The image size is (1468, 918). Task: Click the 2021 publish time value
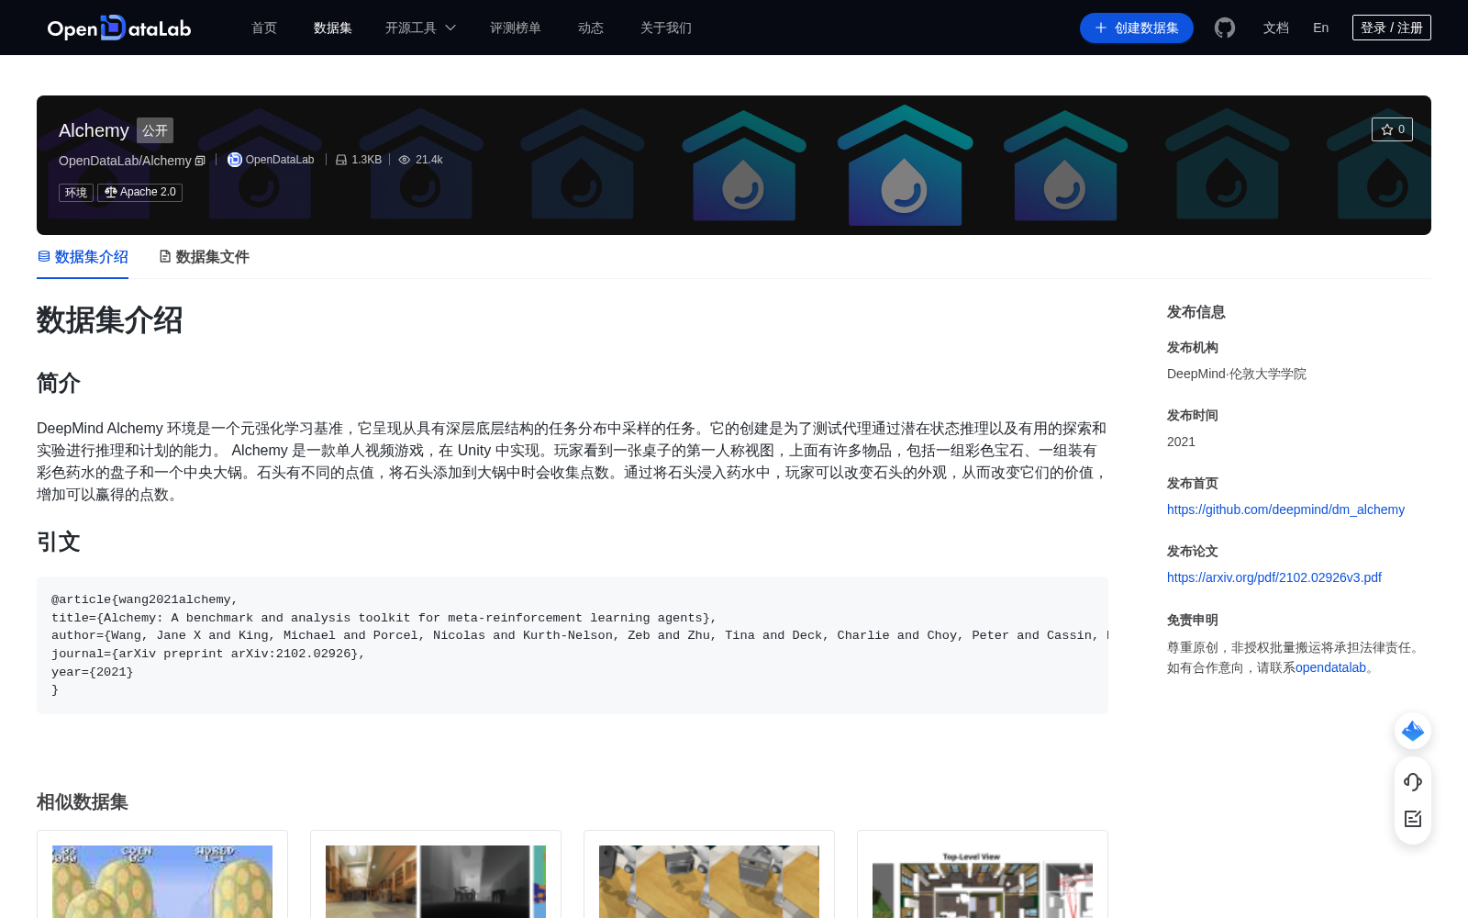1181,442
